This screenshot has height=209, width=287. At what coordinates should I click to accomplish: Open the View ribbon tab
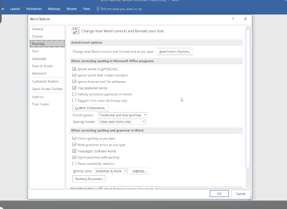[x=87, y=9]
